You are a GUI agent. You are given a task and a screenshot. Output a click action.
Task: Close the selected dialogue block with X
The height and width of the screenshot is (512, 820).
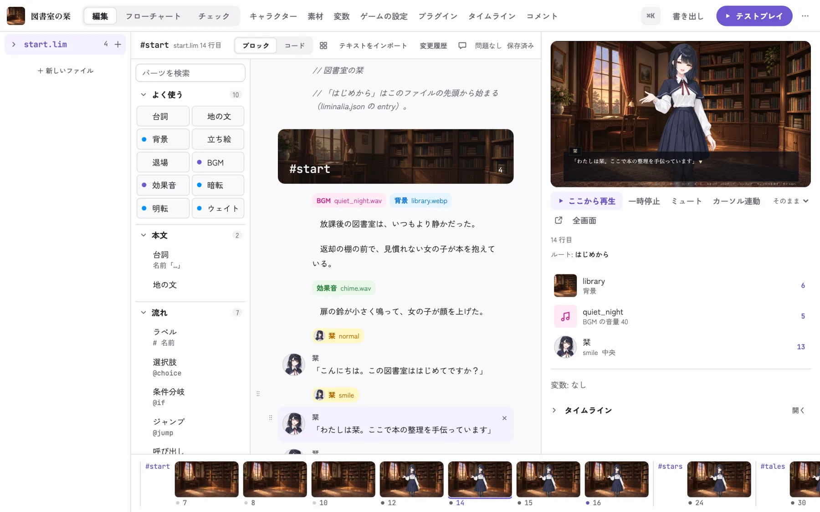pos(504,418)
